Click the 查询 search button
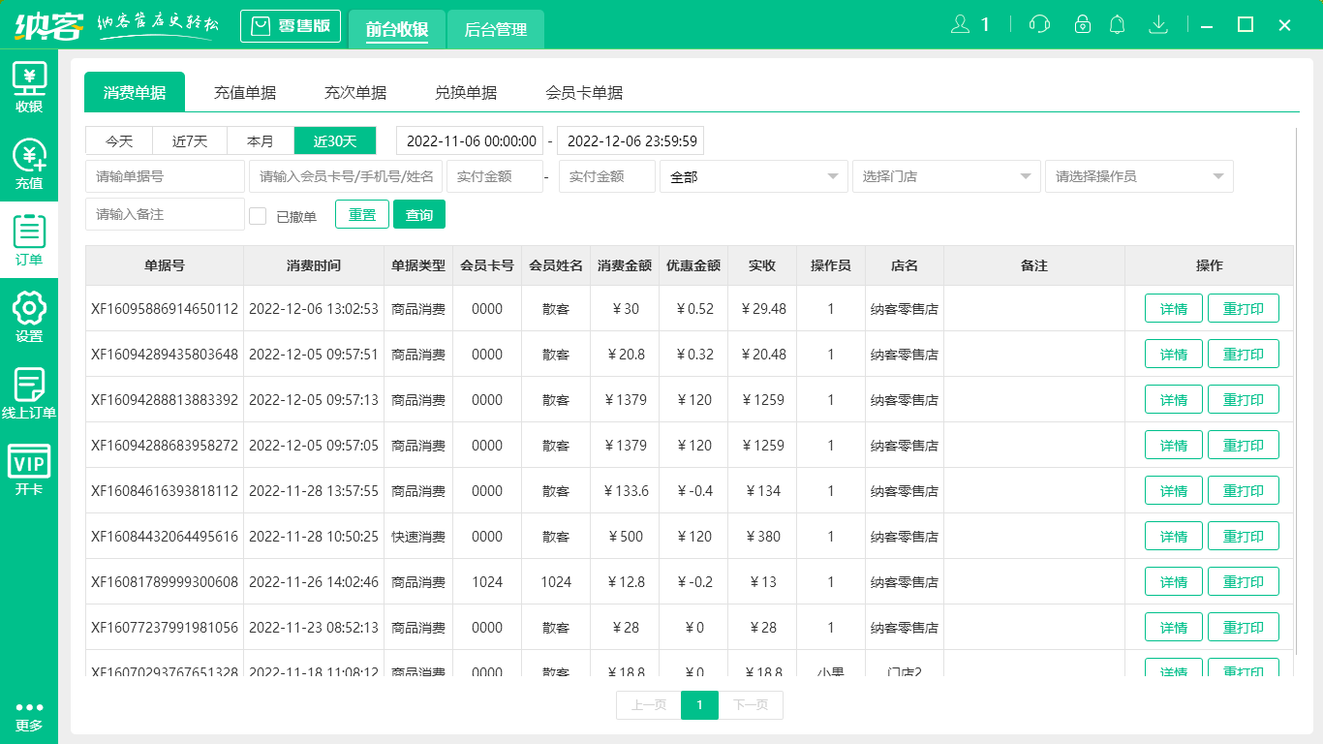This screenshot has width=1323, height=744. 419,214
